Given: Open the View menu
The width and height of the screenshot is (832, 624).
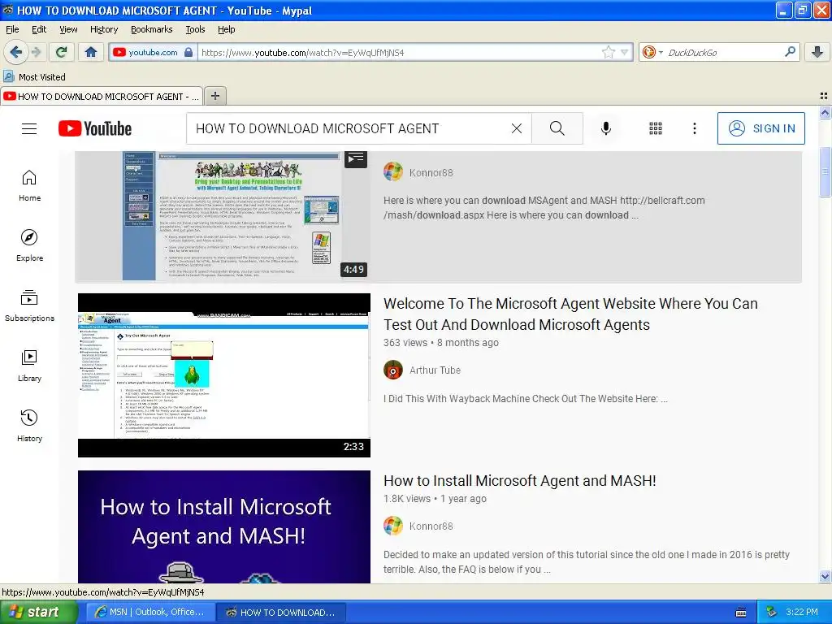Looking at the screenshot, I should coord(68,29).
